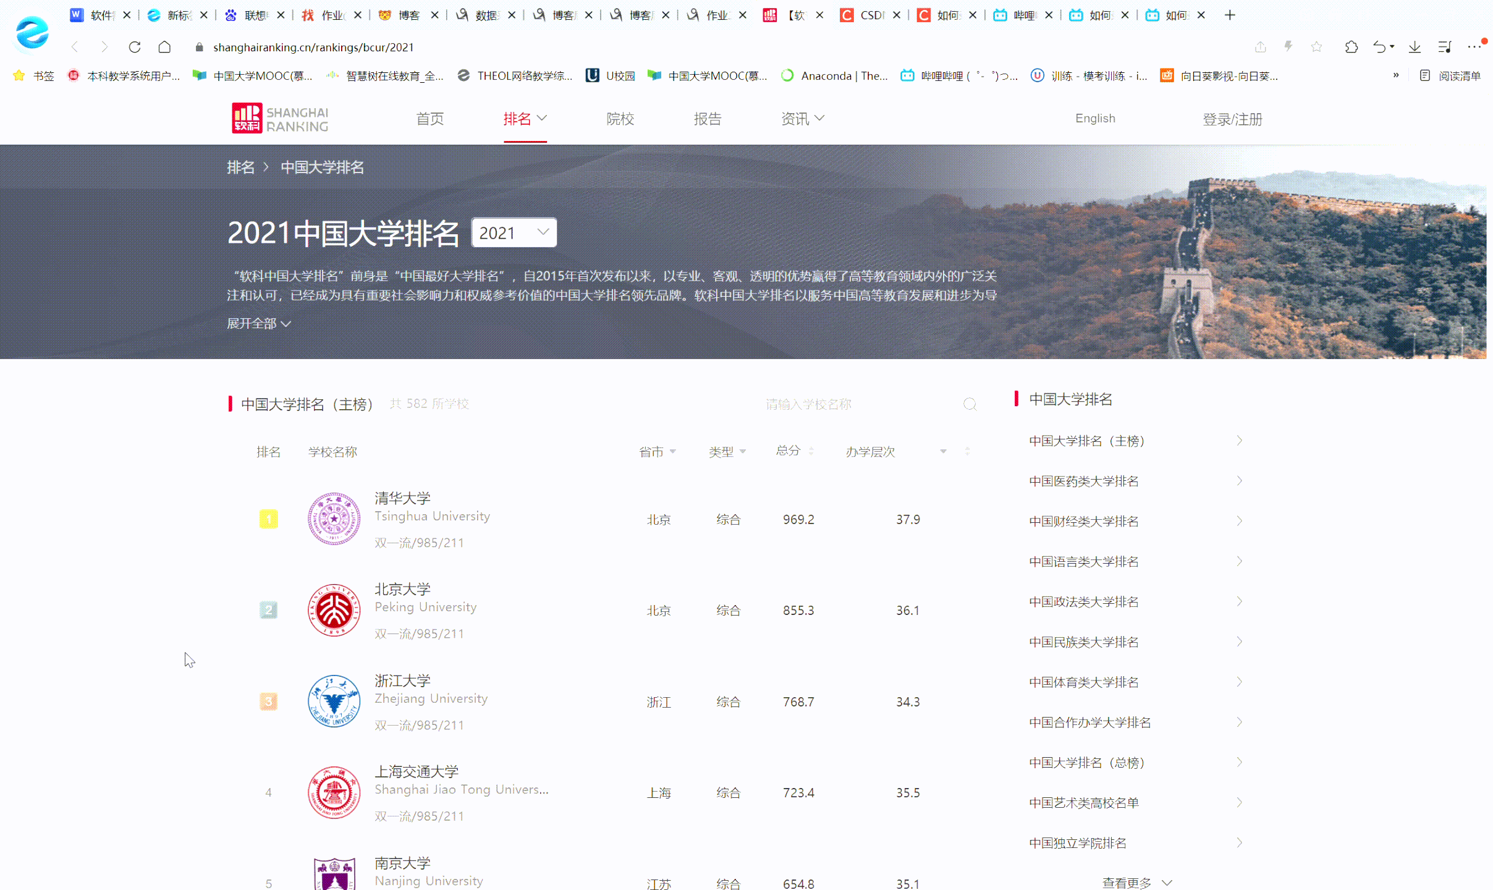Click the 登录/注册 link
Screen dimensions: 1493x890
pos(1232,119)
